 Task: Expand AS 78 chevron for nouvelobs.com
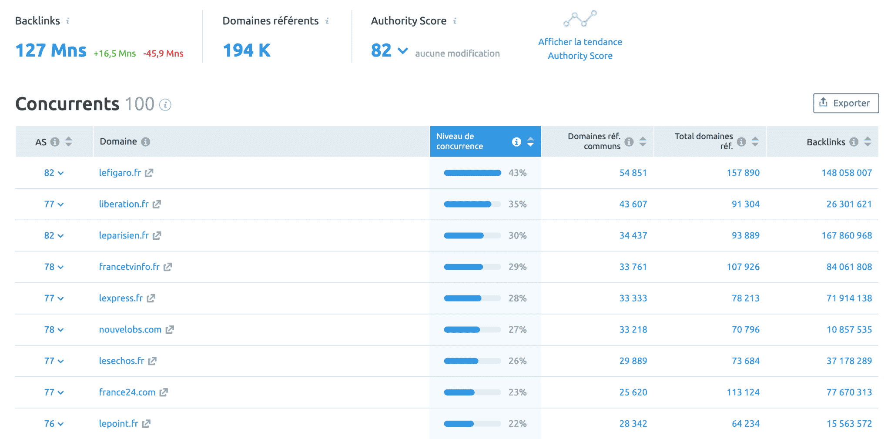click(x=61, y=330)
